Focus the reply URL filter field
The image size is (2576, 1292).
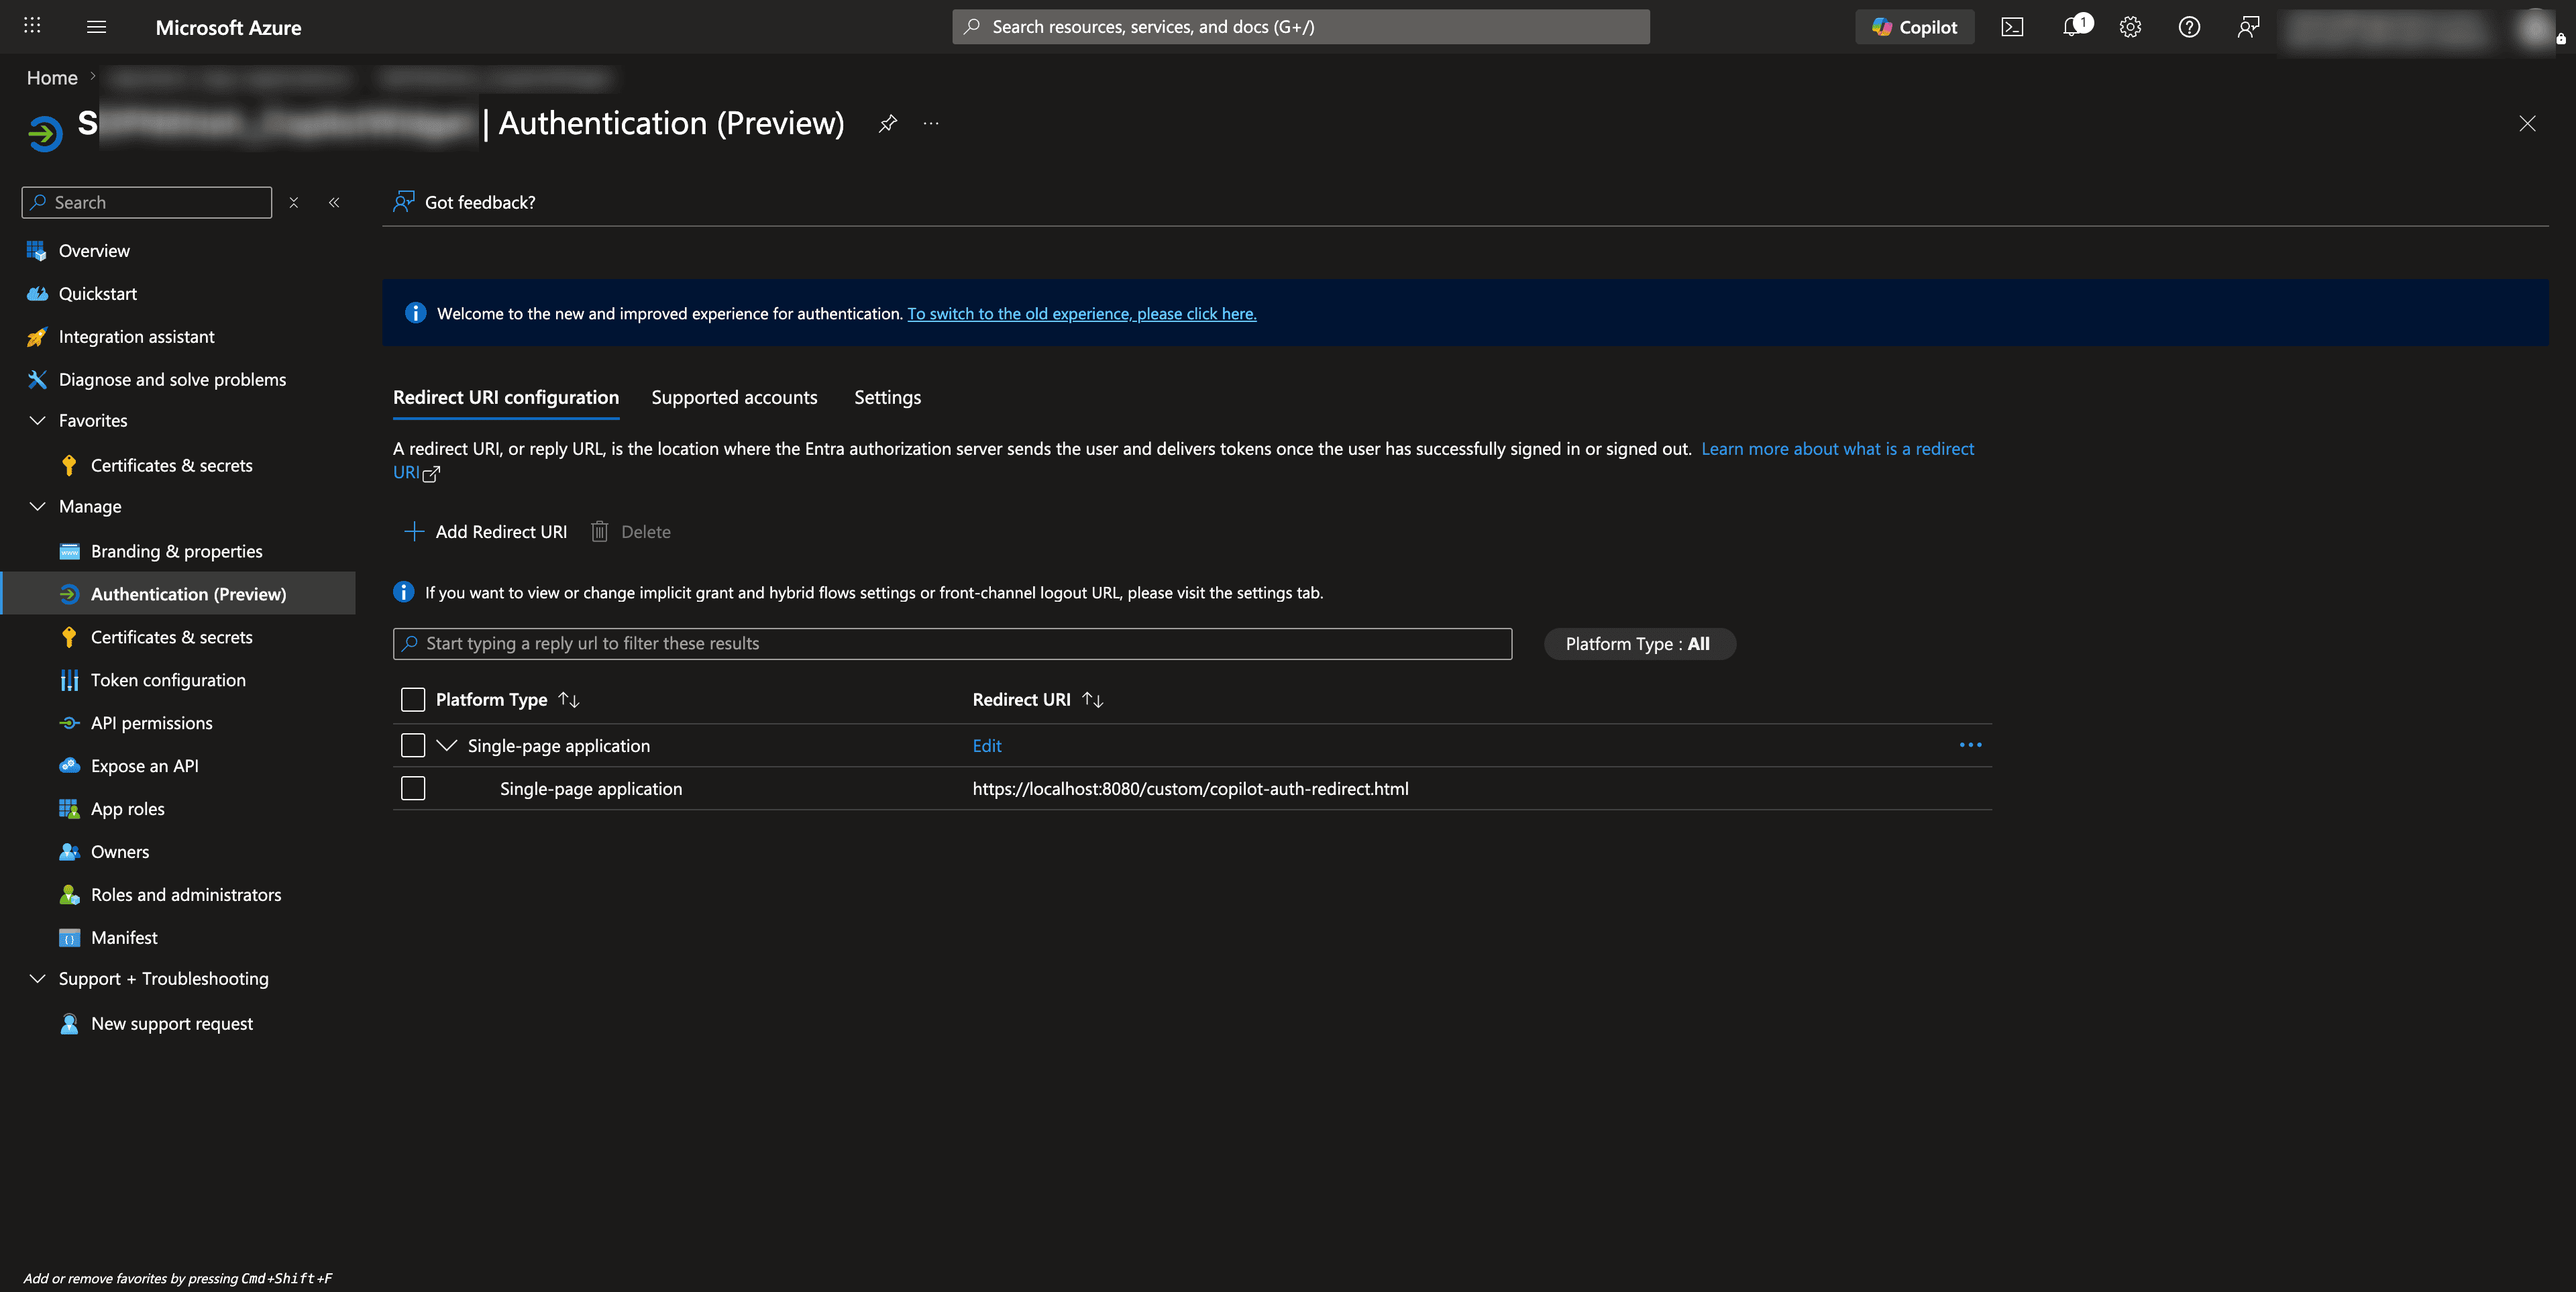[952, 645]
